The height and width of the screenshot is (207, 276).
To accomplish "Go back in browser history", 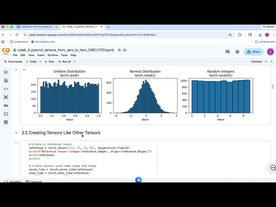I will (3, 35).
